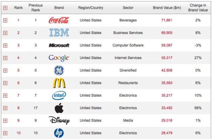Click the Apple brand logo
The width and height of the screenshot is (212, 139).
(59, 108)
